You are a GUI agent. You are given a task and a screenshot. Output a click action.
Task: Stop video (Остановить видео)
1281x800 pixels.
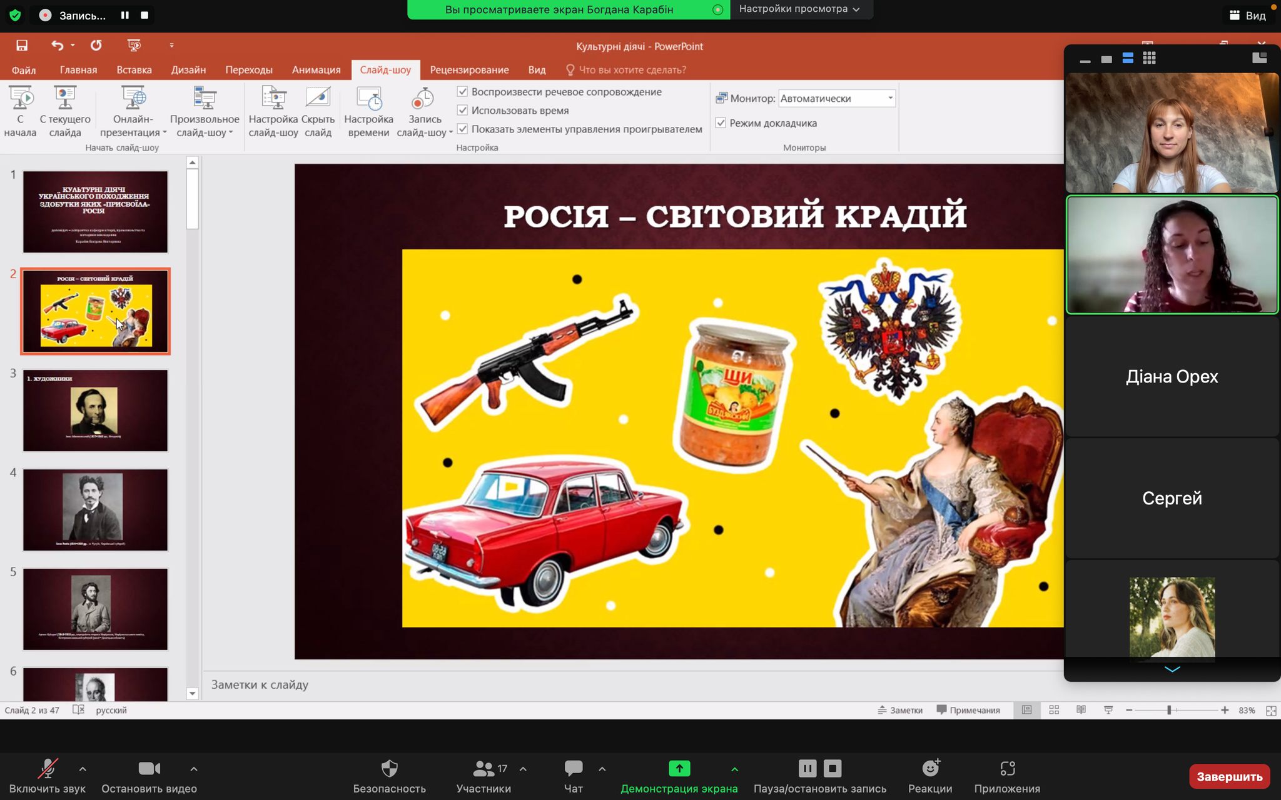[149, 776]
